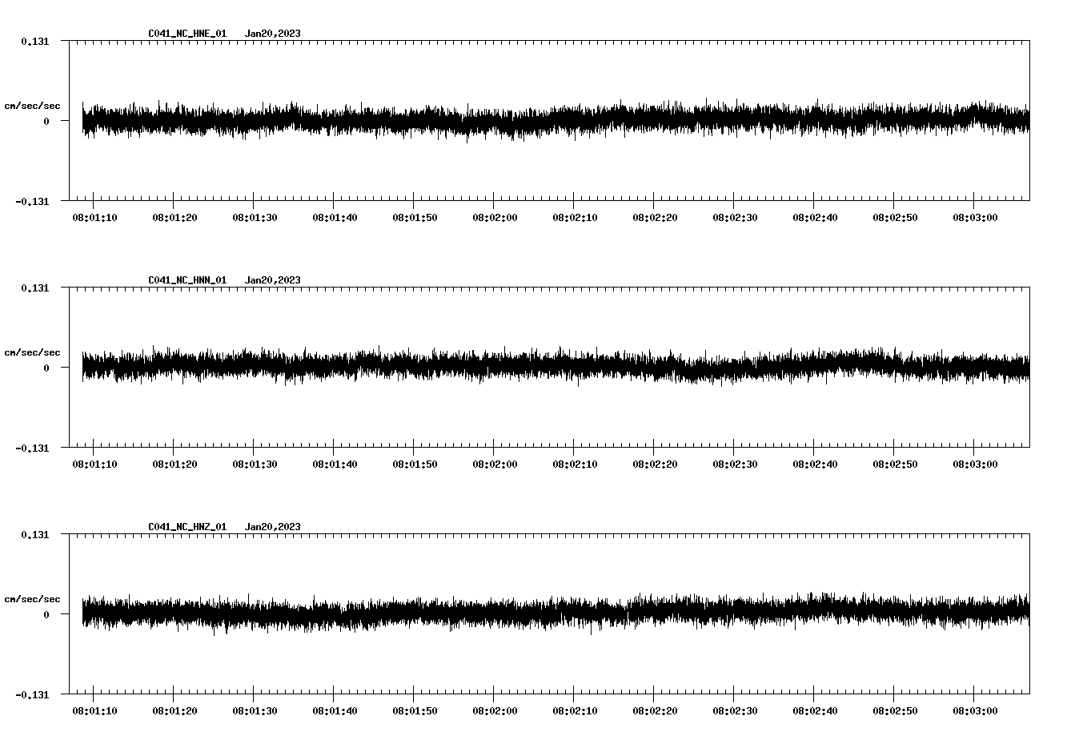Click the 0.131 upper limit on HNZ plot

point(34,535)
